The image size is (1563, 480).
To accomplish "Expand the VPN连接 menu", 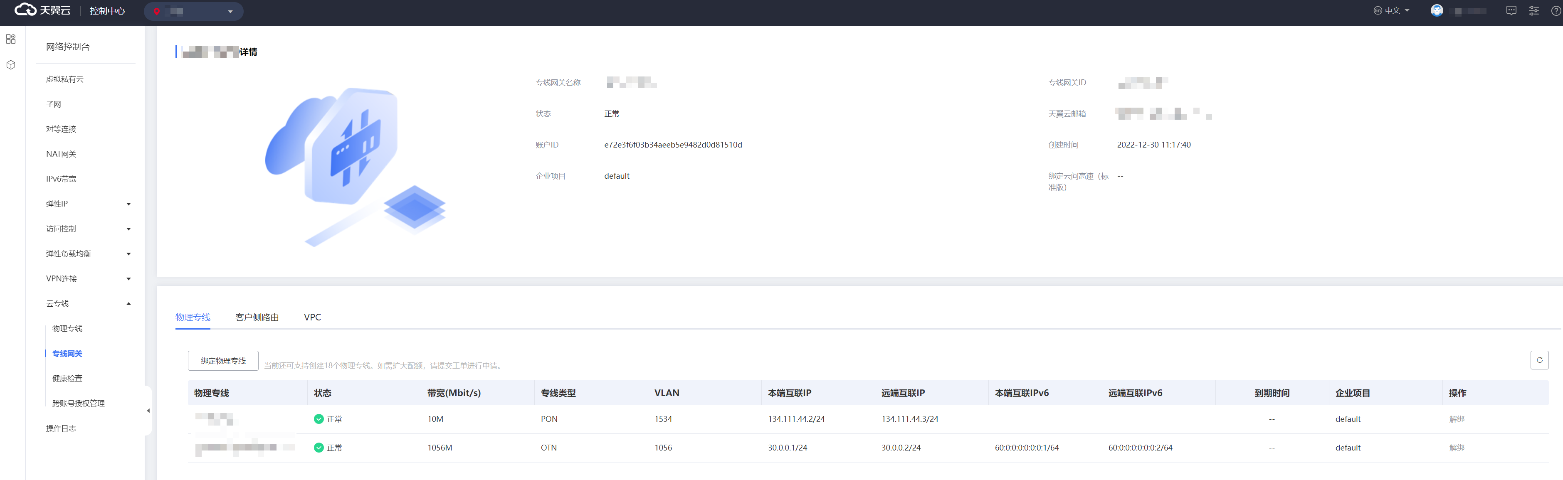I will click(88, 279).
